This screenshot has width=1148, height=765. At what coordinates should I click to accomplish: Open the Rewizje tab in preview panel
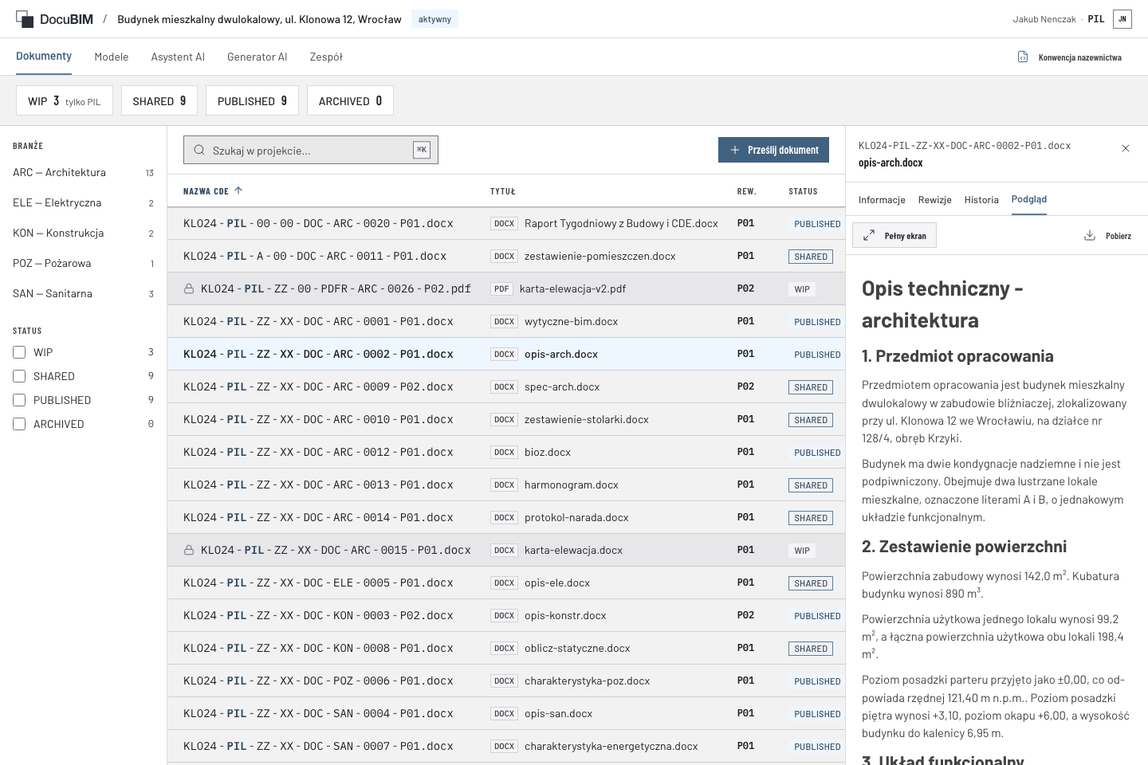point(935,200)
